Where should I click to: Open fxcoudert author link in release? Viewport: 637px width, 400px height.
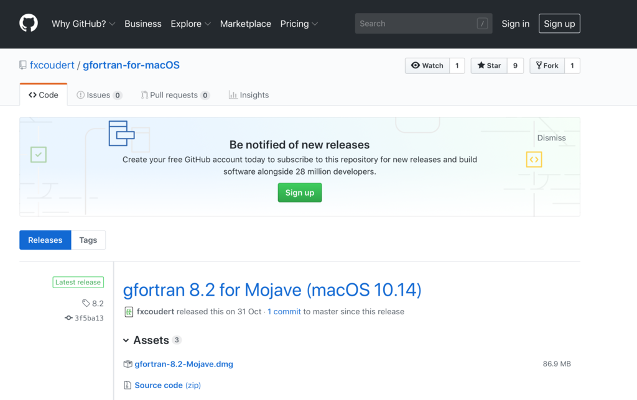(x=155, y=312)
